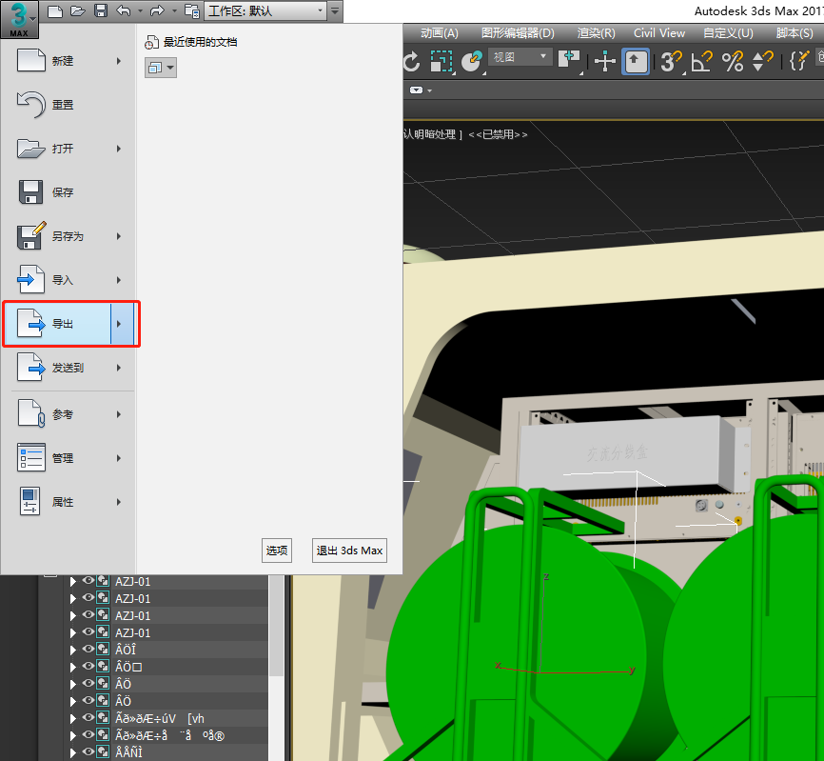Open the 渲染(R) menu

tap(597, 33)
